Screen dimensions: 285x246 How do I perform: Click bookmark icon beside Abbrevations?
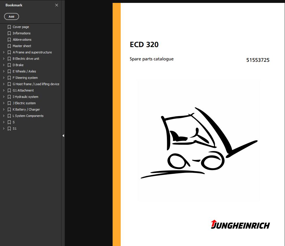click(9, 40)
